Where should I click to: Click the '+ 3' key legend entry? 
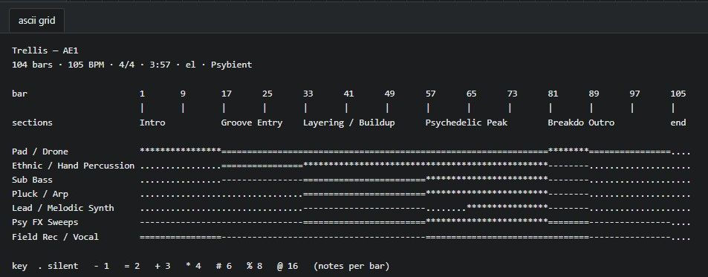click(163, 266)
